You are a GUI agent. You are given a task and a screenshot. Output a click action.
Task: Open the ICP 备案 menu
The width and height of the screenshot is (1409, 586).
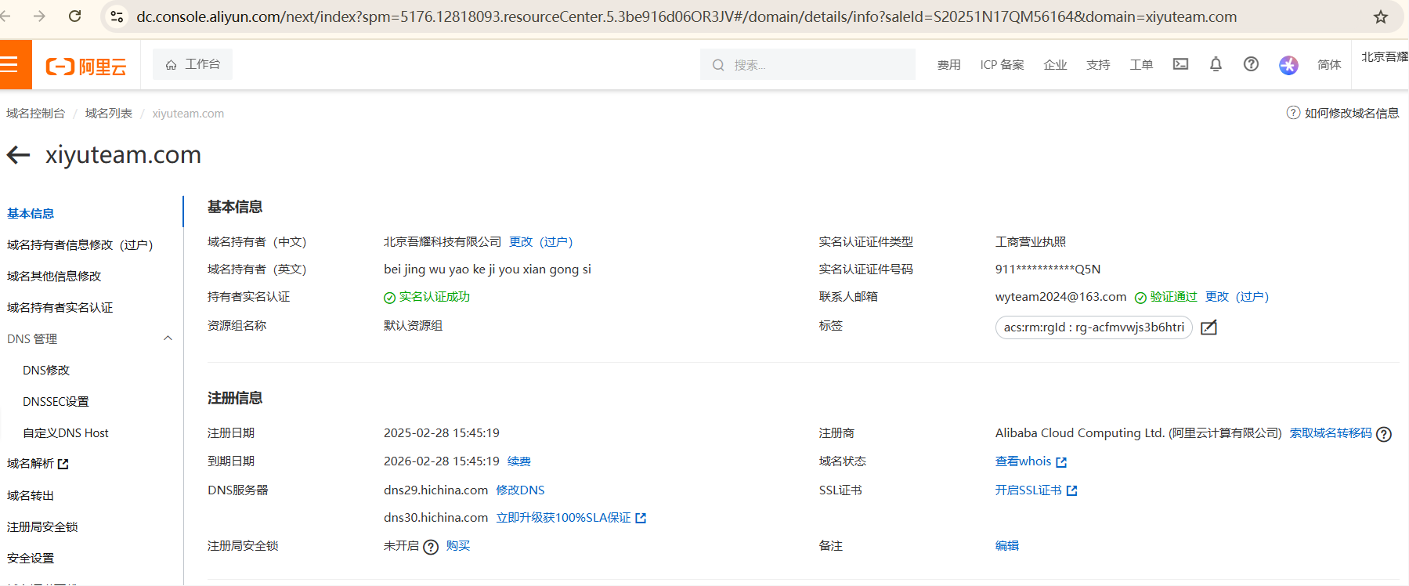pyautogui.click(x=1002, y=65)
